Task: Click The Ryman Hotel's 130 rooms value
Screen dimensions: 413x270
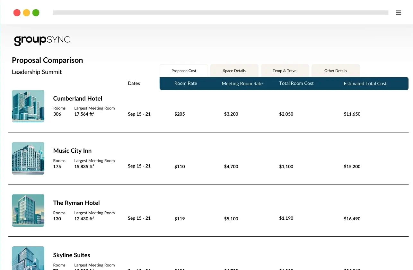Action: (x=57, y=219)
